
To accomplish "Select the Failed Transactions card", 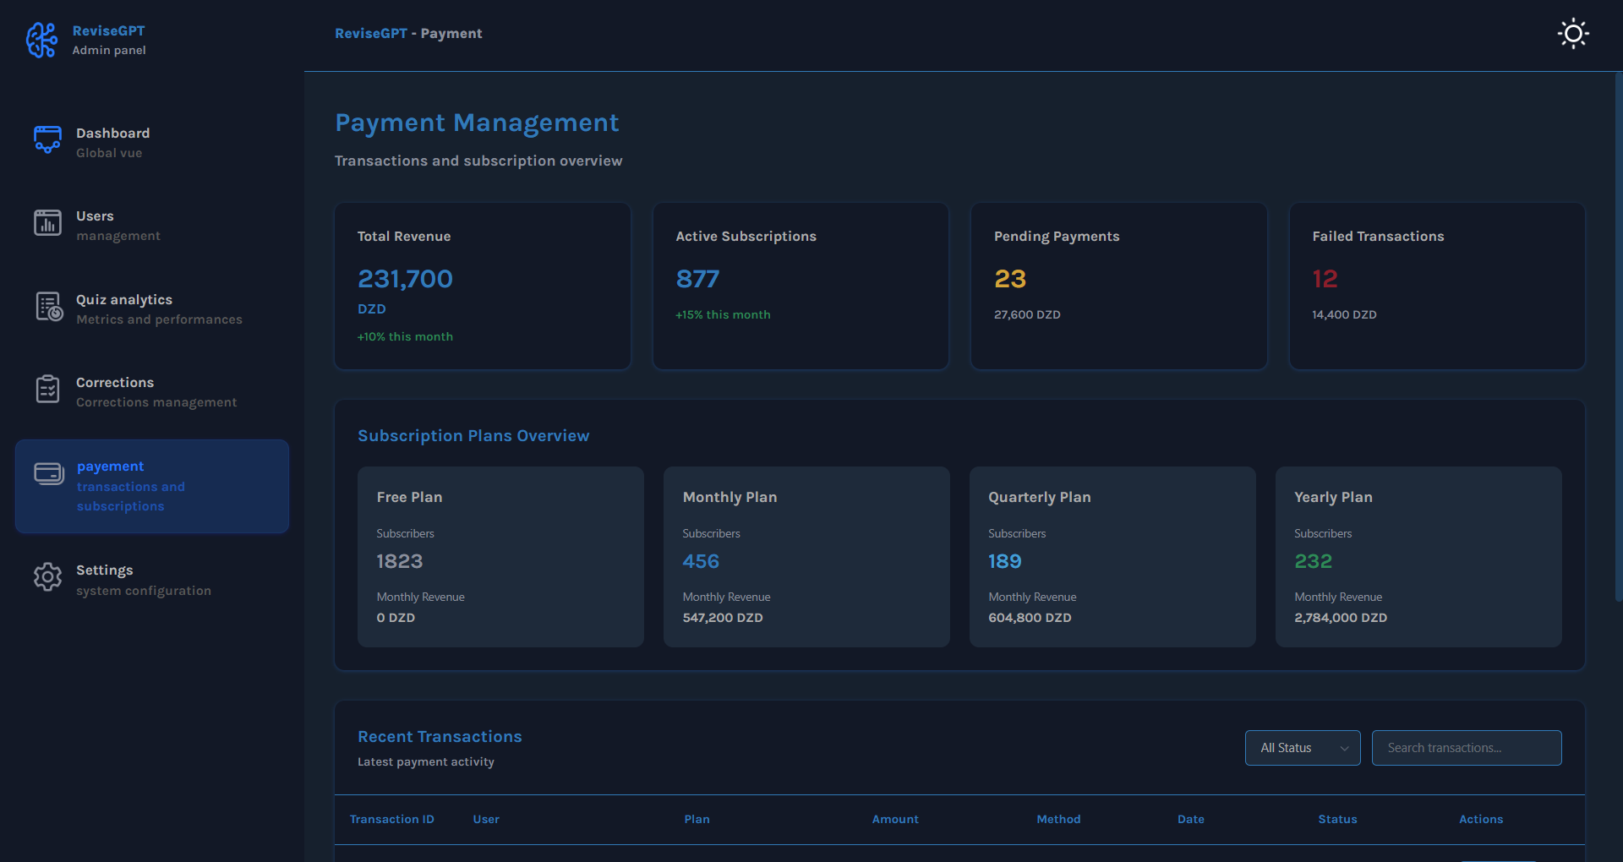I will [x=1437, y=286].
